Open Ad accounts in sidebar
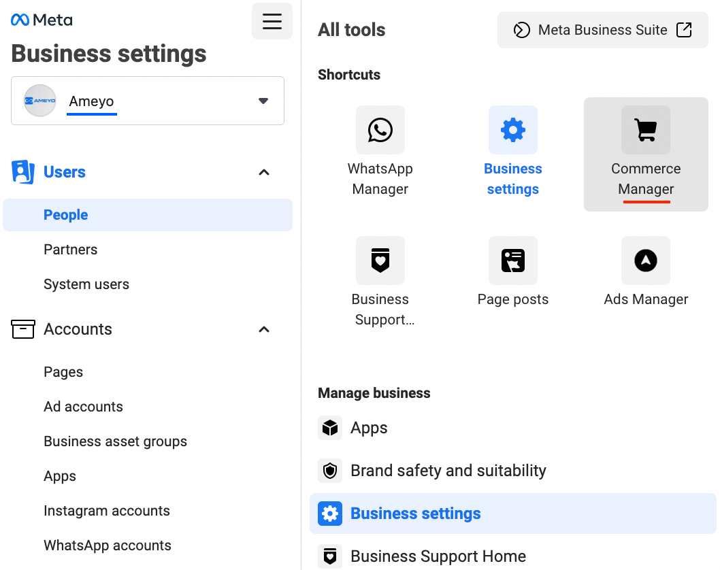The height and width of the screenshot is (570, 720). (83, 407)
